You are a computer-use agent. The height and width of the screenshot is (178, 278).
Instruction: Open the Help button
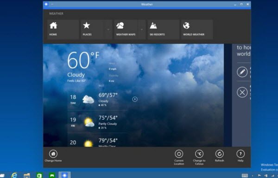coord(240,156)
